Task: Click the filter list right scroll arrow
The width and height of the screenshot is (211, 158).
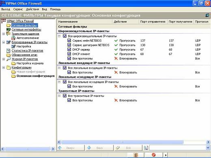Action: [x=208, y=142]
